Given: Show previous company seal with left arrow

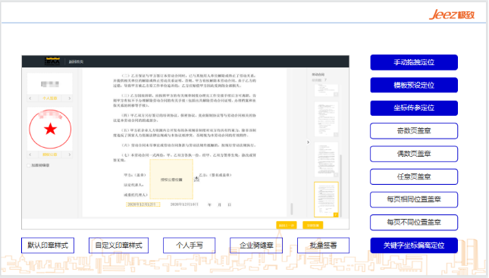Looking at the screenshot, I should pos(30,155).
